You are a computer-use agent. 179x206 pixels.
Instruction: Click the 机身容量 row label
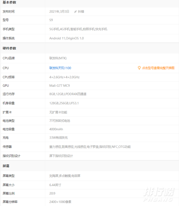(9, 103)
